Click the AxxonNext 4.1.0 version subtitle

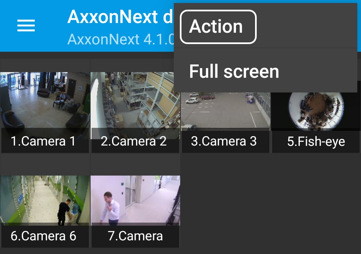point(121,39)
